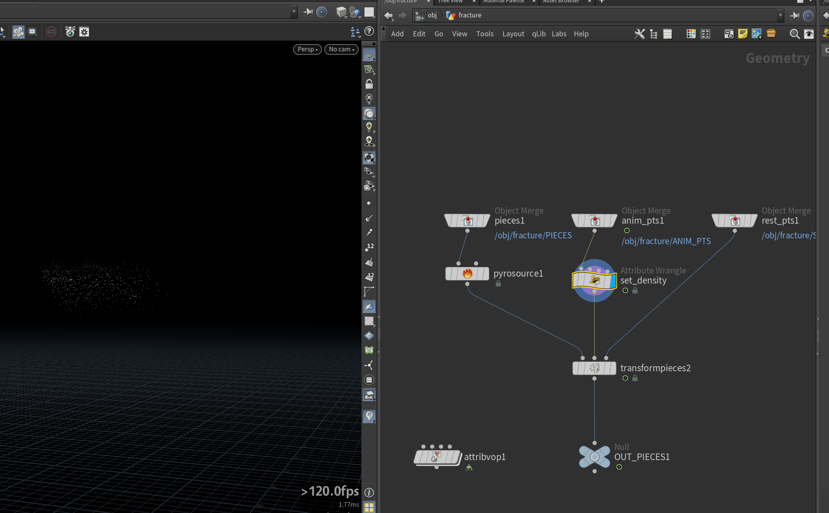Collapse display options toolbar arrow
Image resolution: width=829 pixels, height=513 pixels.
374,44
